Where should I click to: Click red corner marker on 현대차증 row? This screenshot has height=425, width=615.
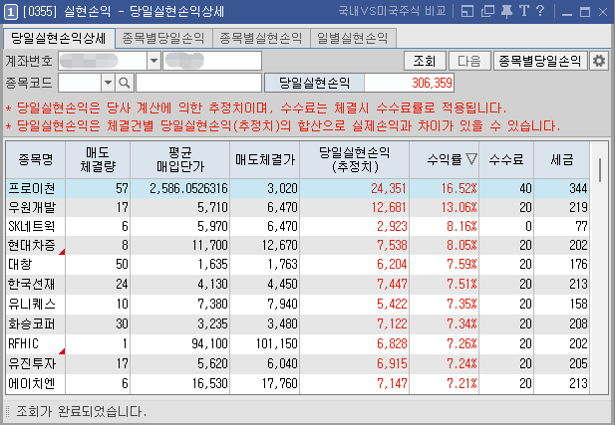coord(62,252)
